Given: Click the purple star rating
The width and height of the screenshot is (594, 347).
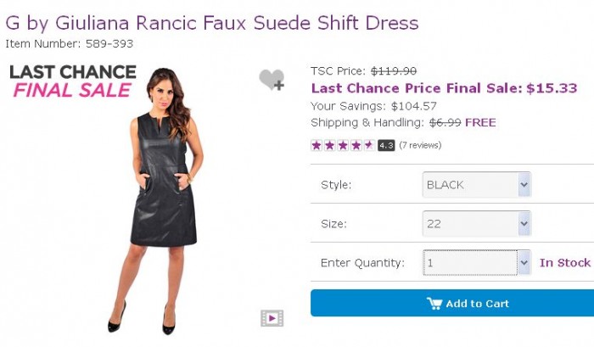Looking at the screenshot, I should pyautogui.click(x=342, y=145).
